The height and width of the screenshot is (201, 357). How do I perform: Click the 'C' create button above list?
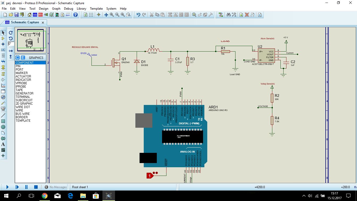point(18,58)
